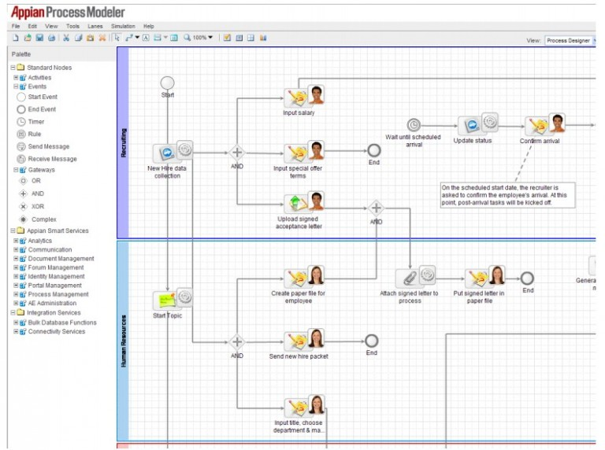Click the magnifier zoom icon in toolbar
Image resolution: width=605 pixels, height=450 pixels.
pos(187,37)
